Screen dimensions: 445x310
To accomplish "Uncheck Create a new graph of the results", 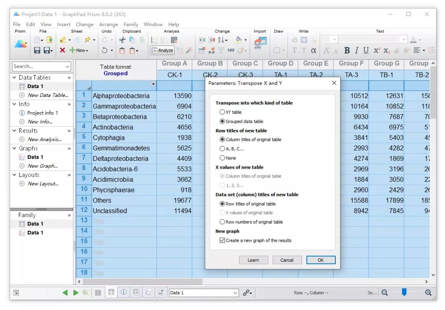I will (222, 240).
